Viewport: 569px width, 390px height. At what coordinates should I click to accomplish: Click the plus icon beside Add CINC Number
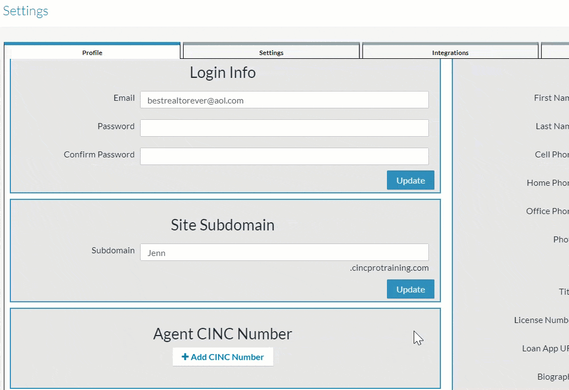[x=185, y=357]
